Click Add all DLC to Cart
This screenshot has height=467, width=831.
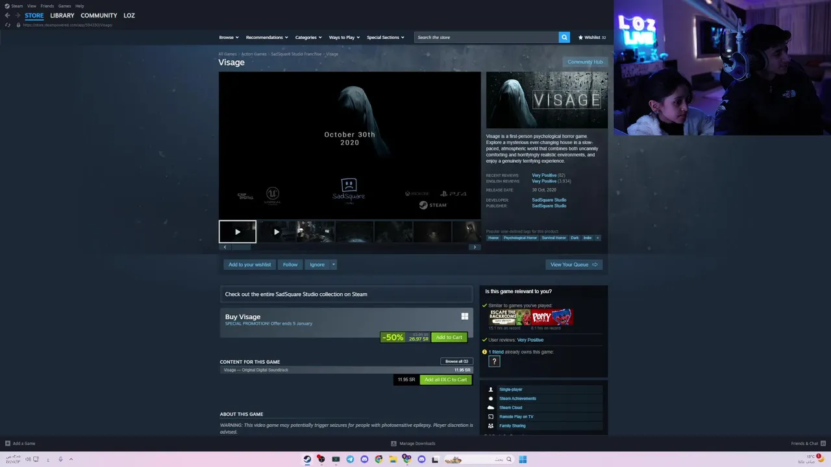[446, 379]
